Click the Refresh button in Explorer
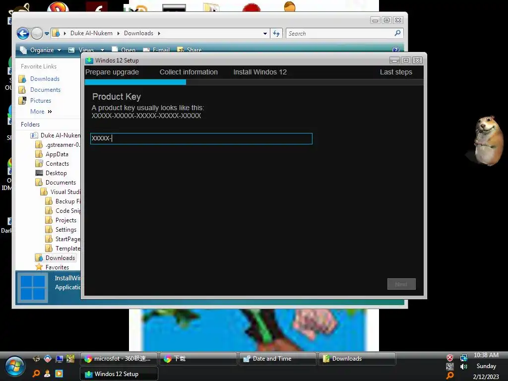Image resolution: width=508 pixels, height=381 pixels. click(x=276, y=33)
